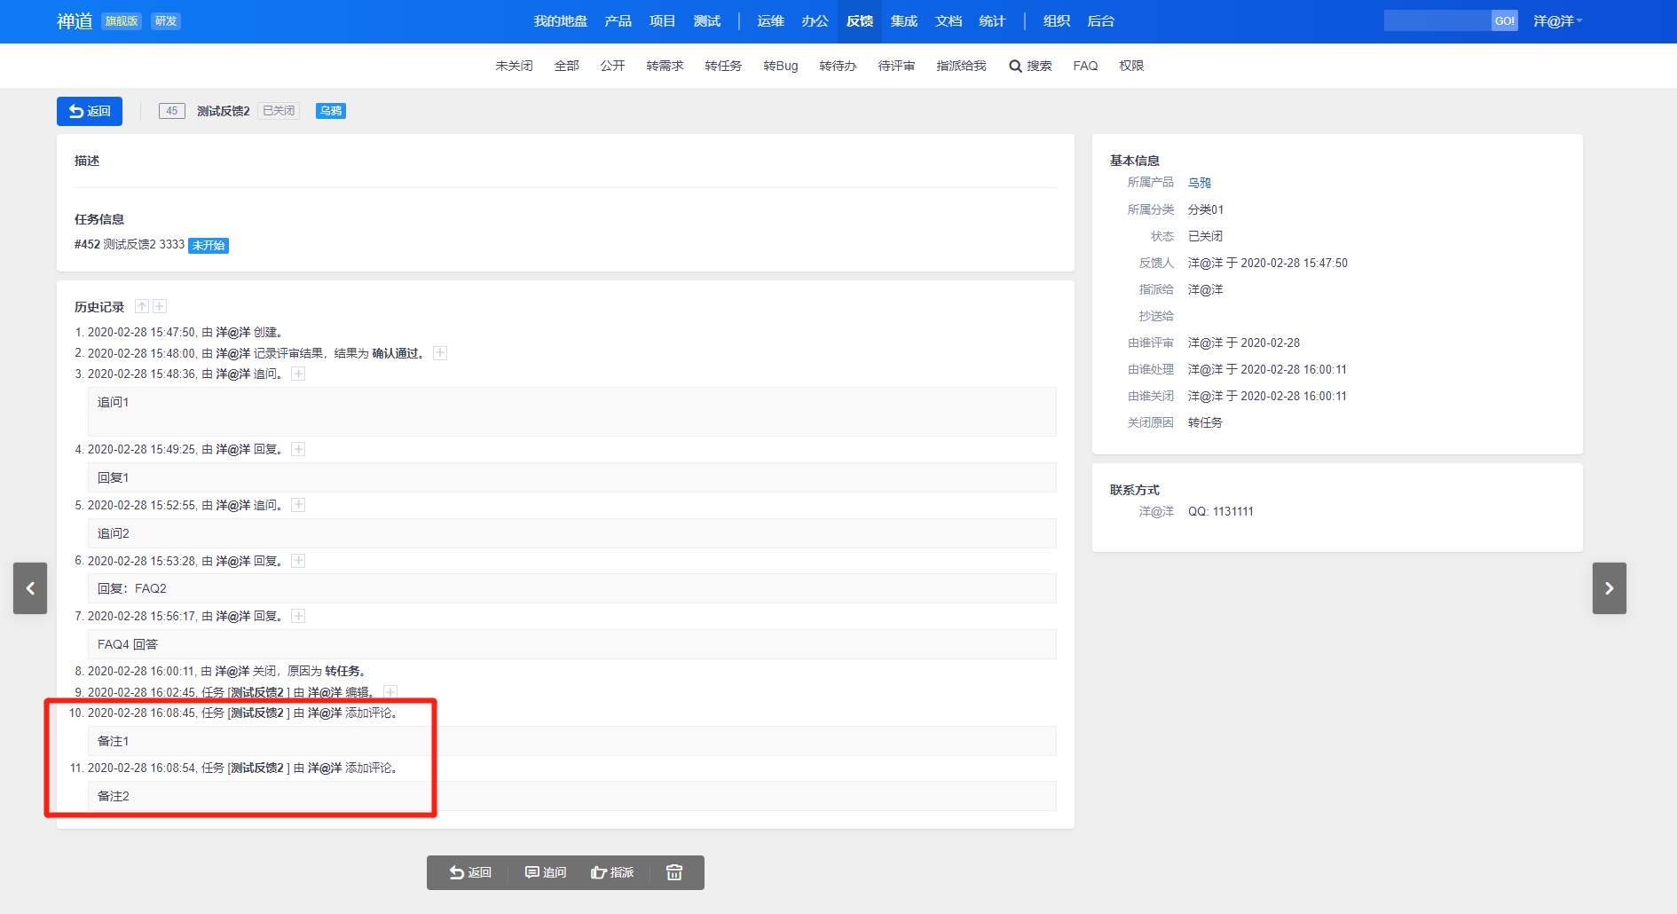Click the 禅道 logo in the header
The height and width of the screenshot is (914, 1677).
click(x=75, y=21)
